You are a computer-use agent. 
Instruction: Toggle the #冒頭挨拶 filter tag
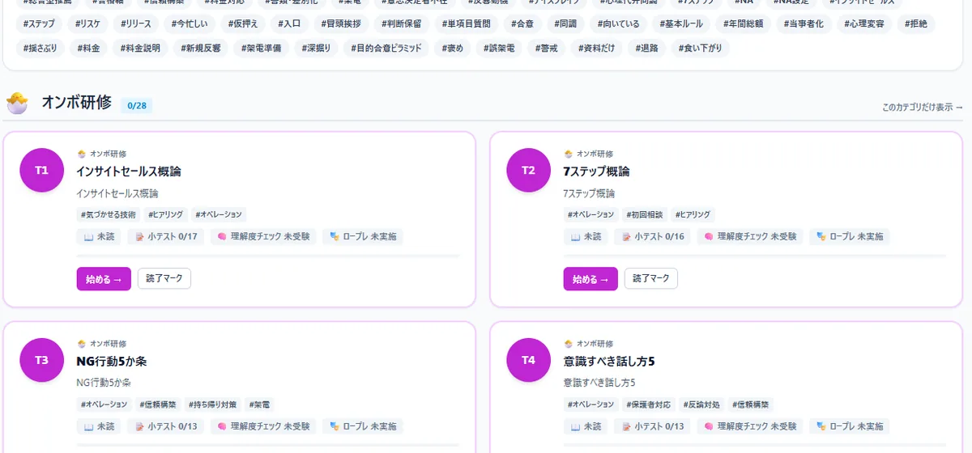[342, 23]
